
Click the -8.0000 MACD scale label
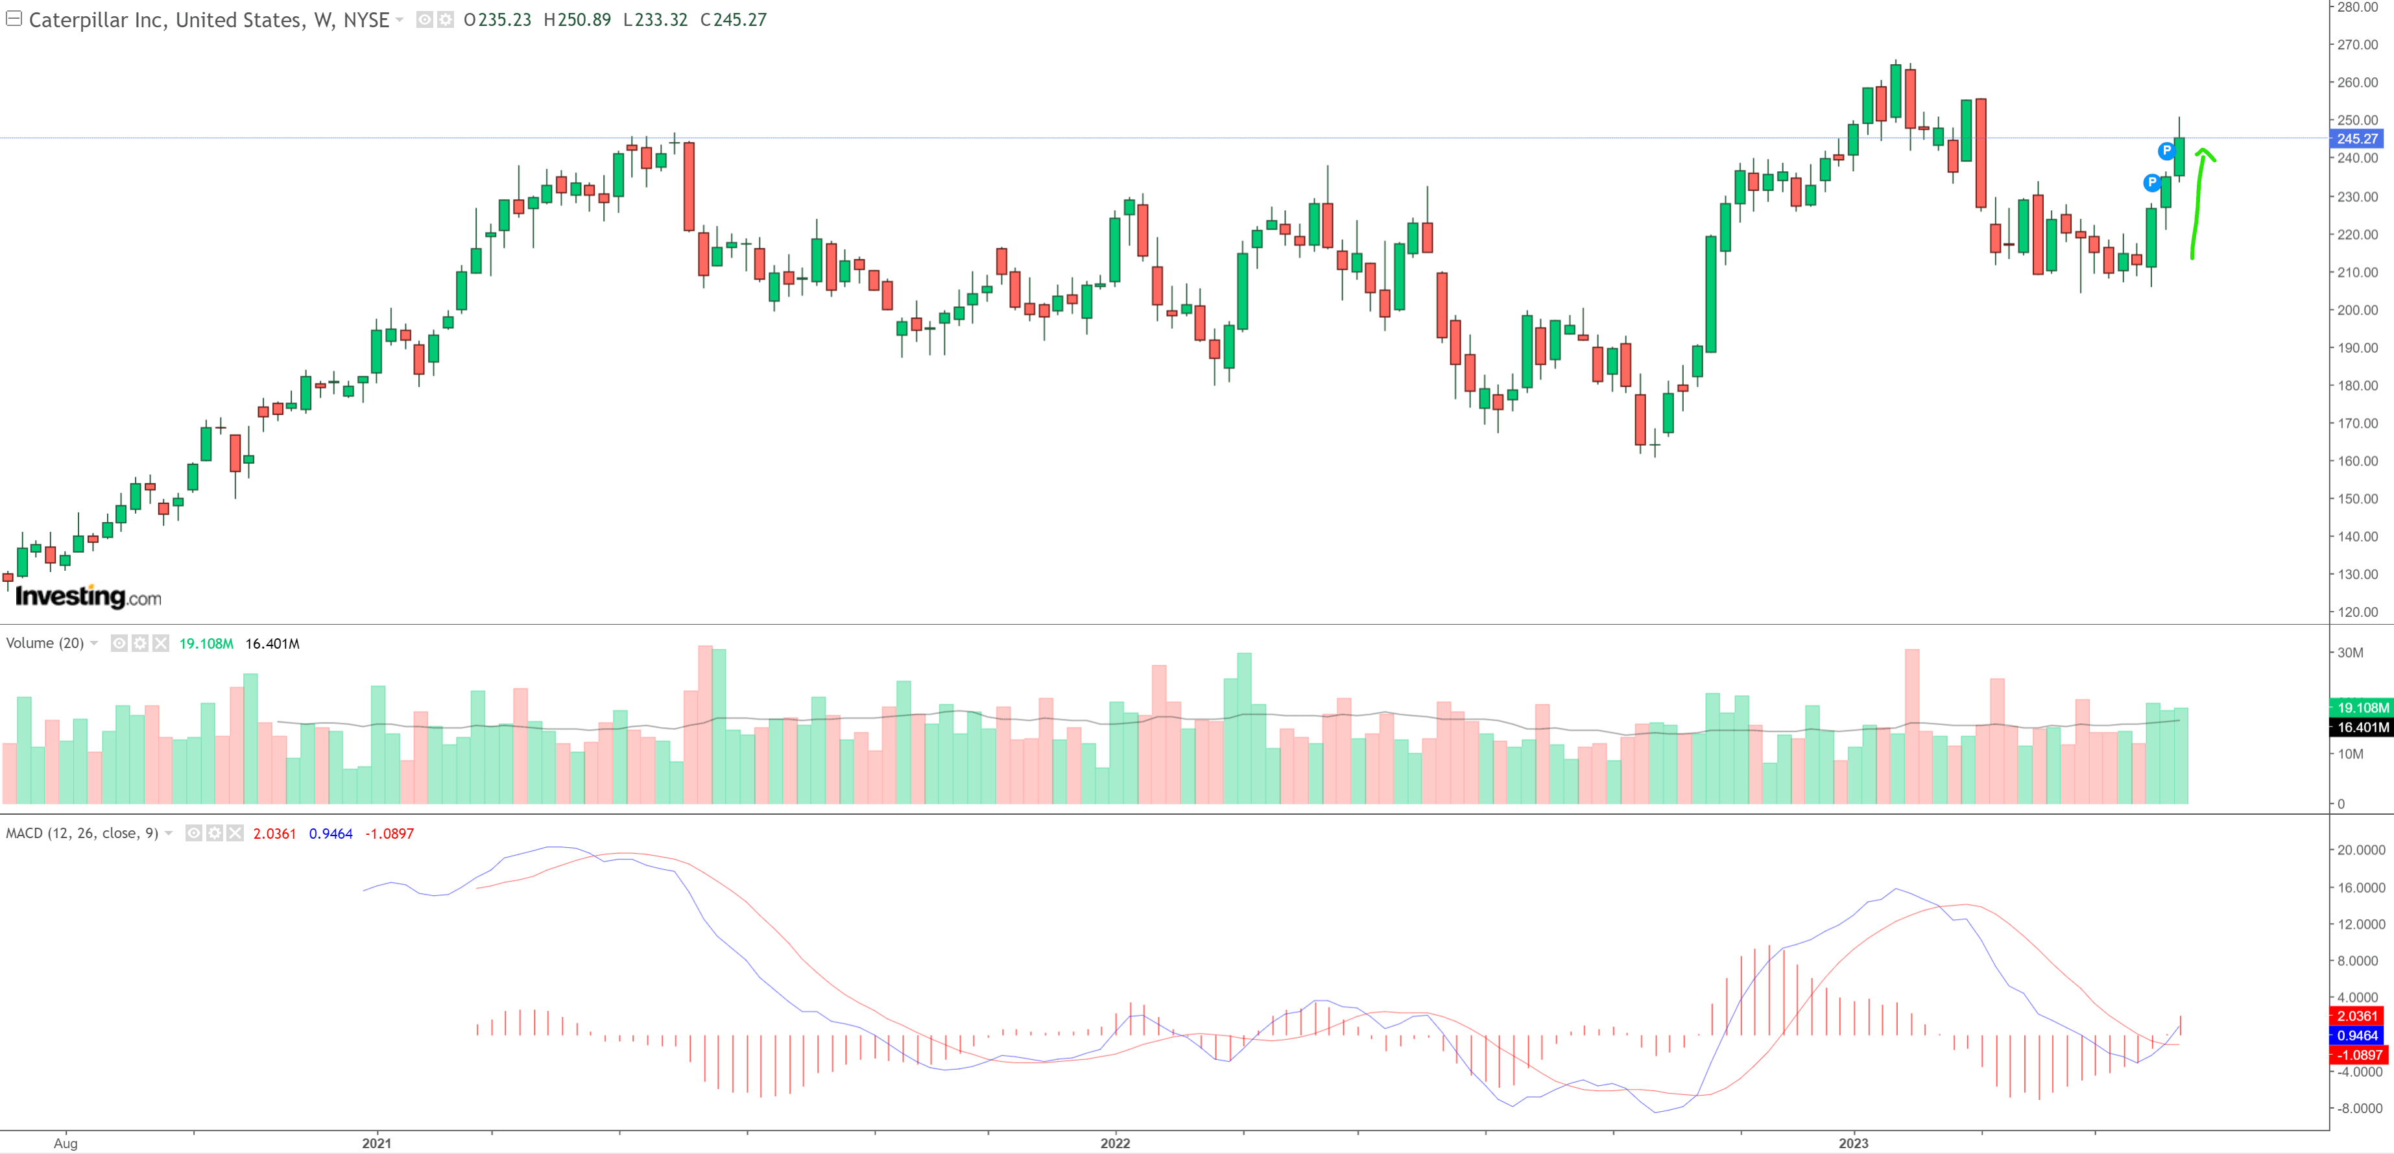(2360, 1107)
